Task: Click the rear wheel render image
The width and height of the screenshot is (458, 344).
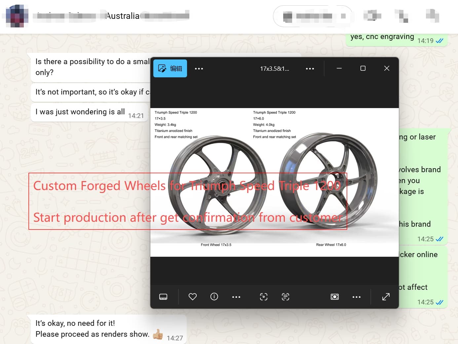Action: click(x=328, y=181)
